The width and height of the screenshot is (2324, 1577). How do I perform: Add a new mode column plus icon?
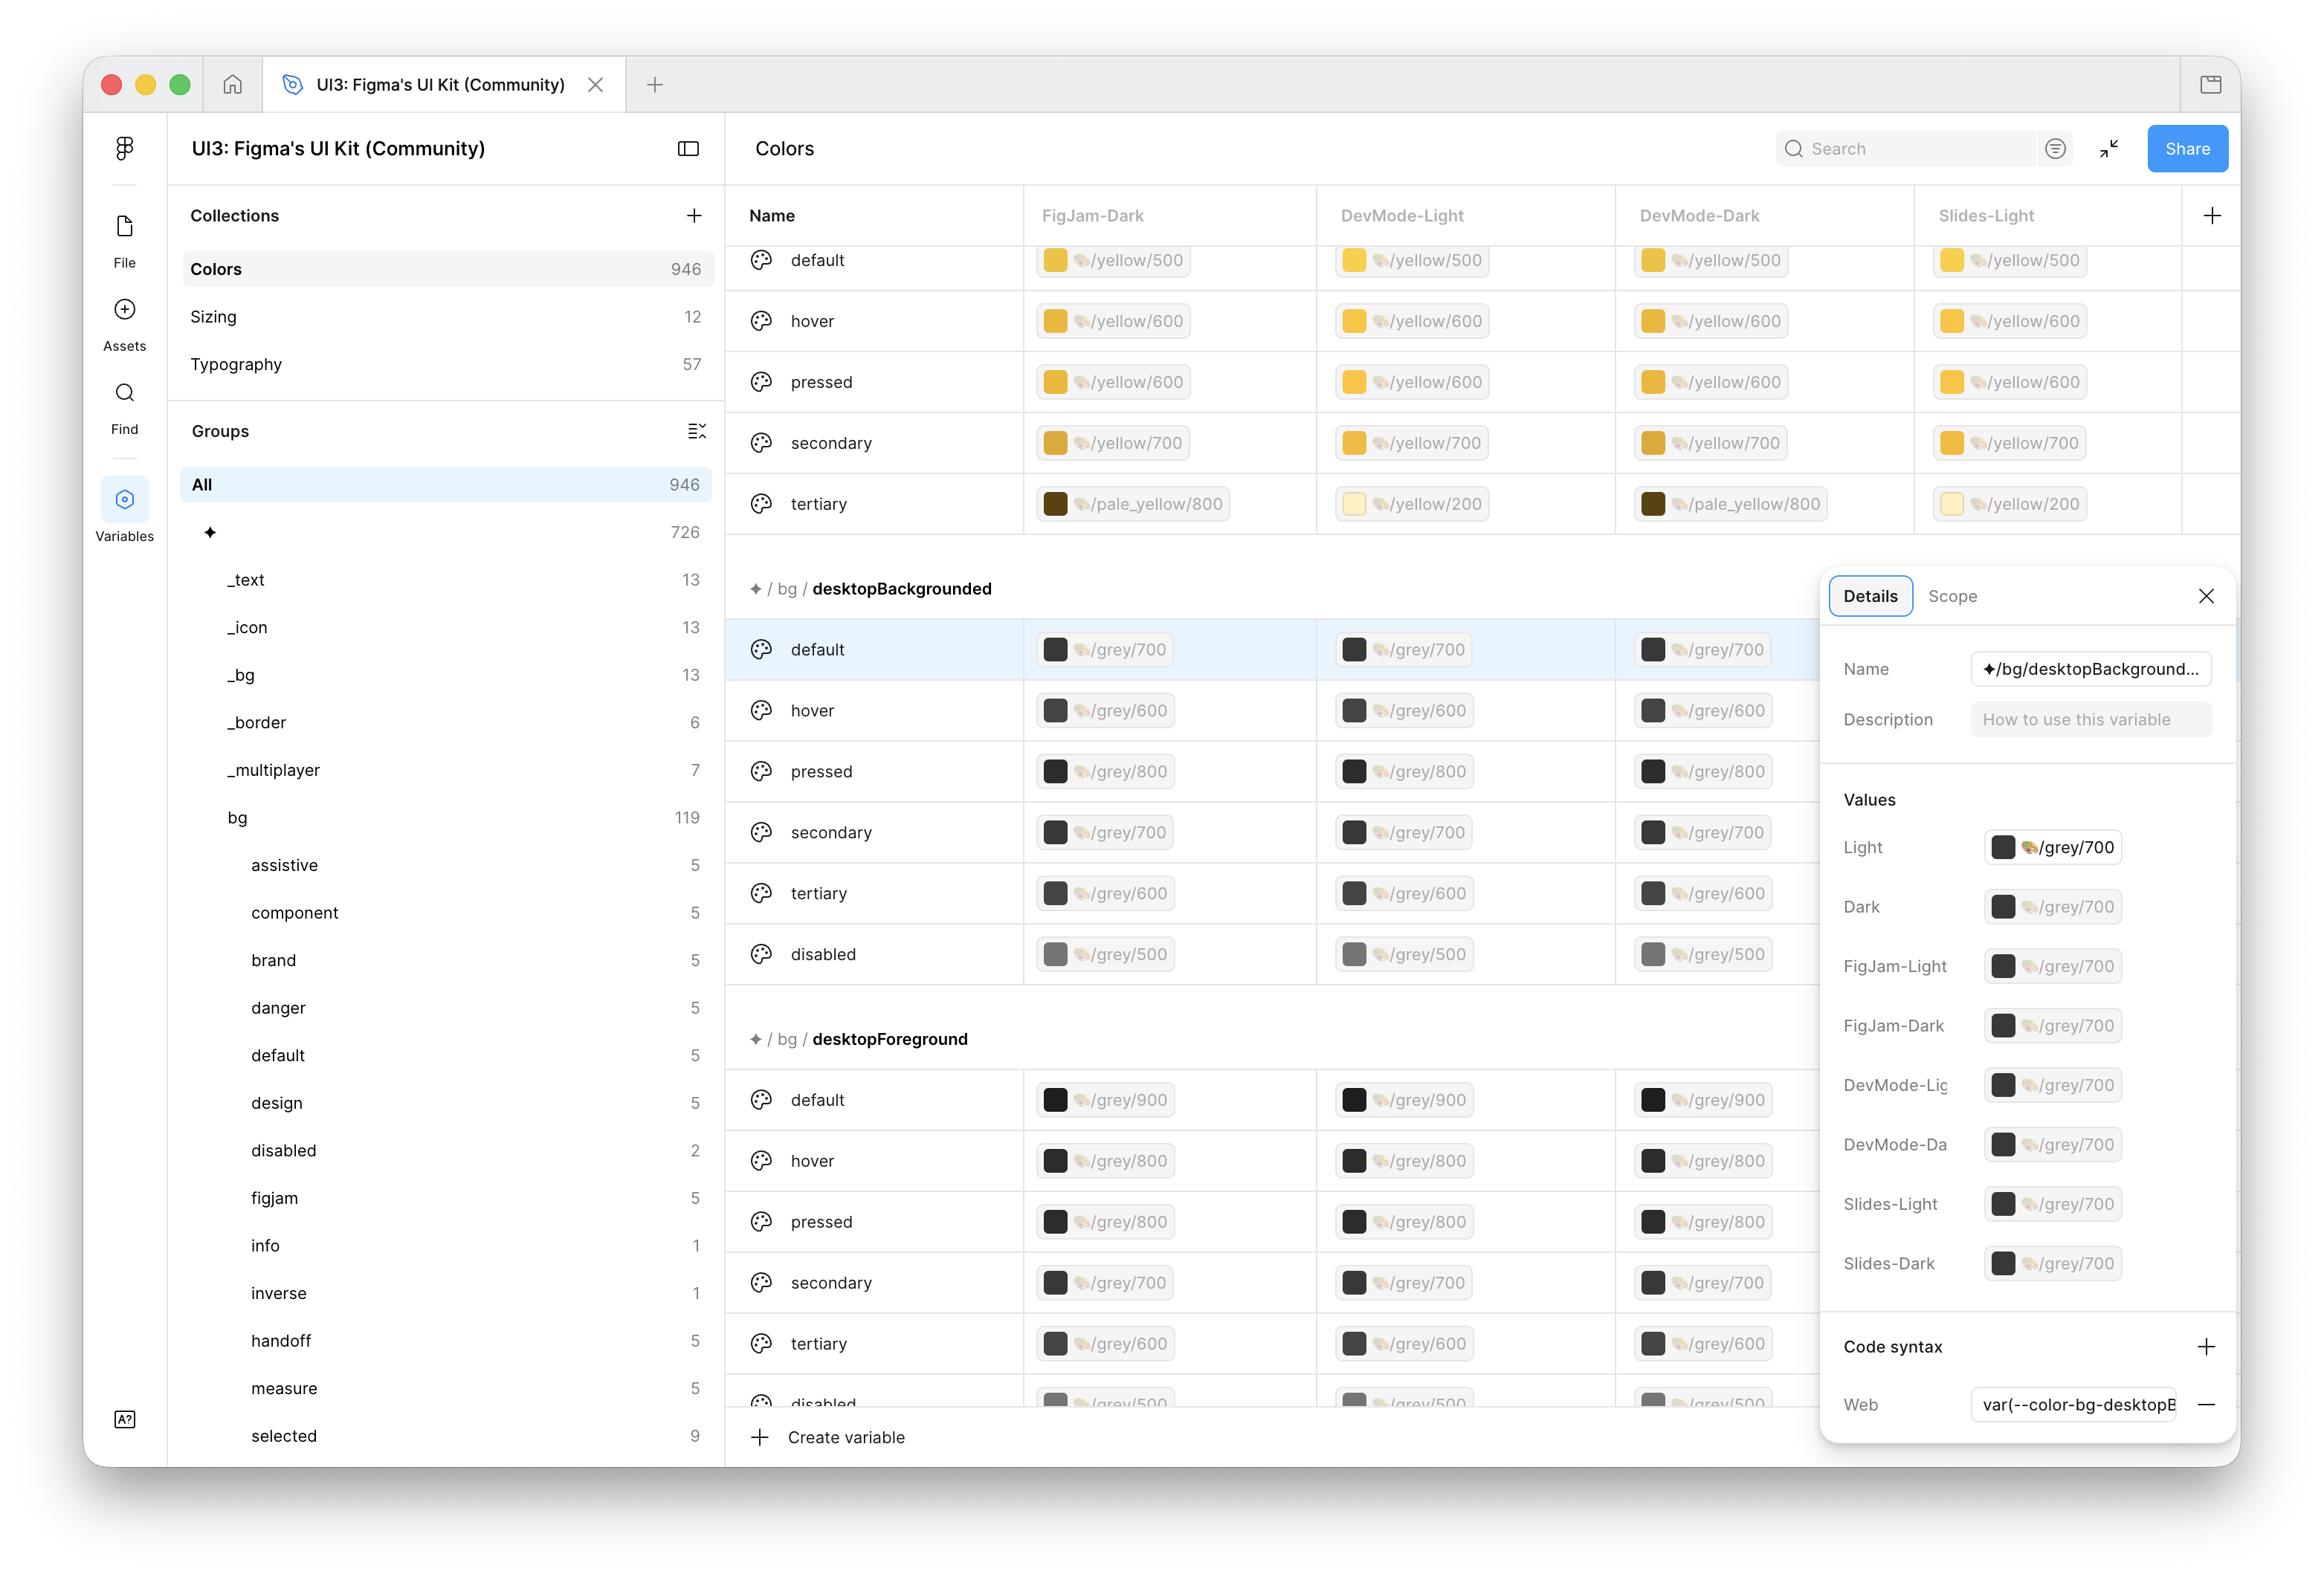click(x=2212, y=216)
